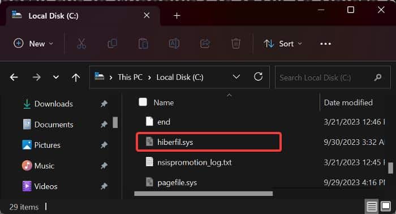This screenshot has width=396, height=214.
Task: Go up one folder level arrow
Action: pos(76,78)
